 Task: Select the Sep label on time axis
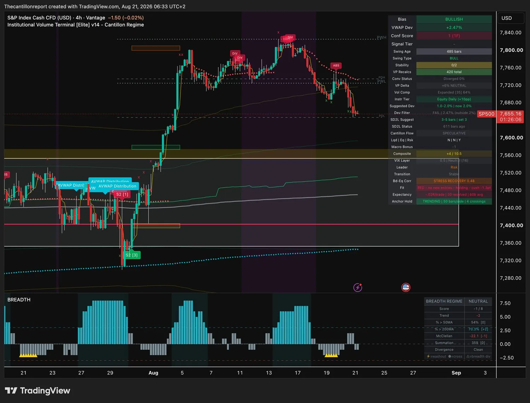coord(456,373)
